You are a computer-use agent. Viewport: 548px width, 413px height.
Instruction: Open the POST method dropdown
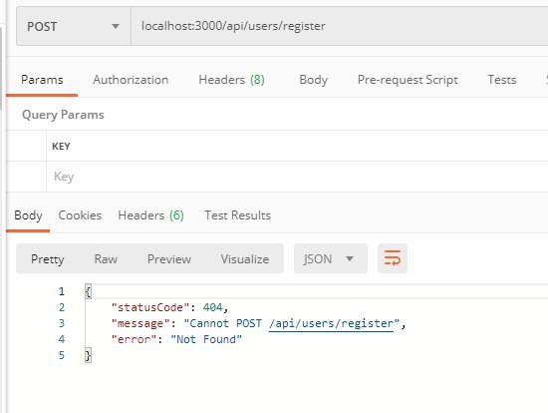(74, 26)
